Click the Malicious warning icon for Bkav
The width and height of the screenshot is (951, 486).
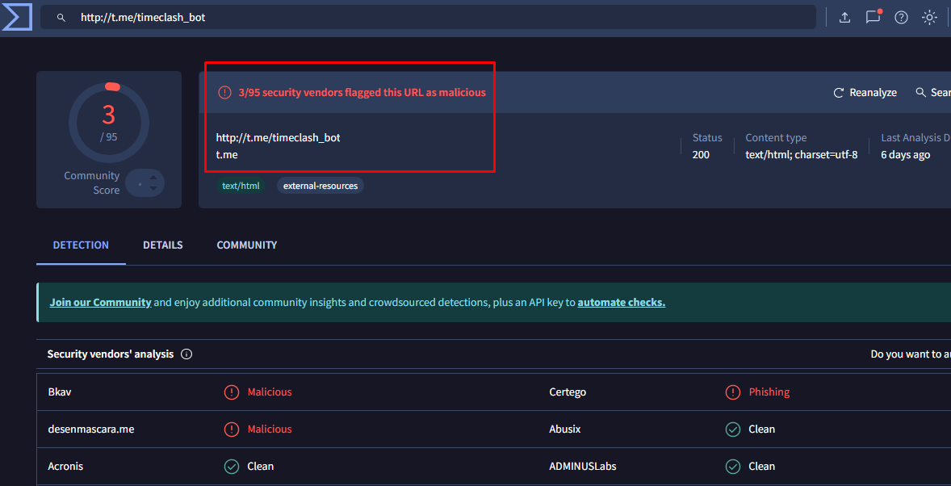232,392
